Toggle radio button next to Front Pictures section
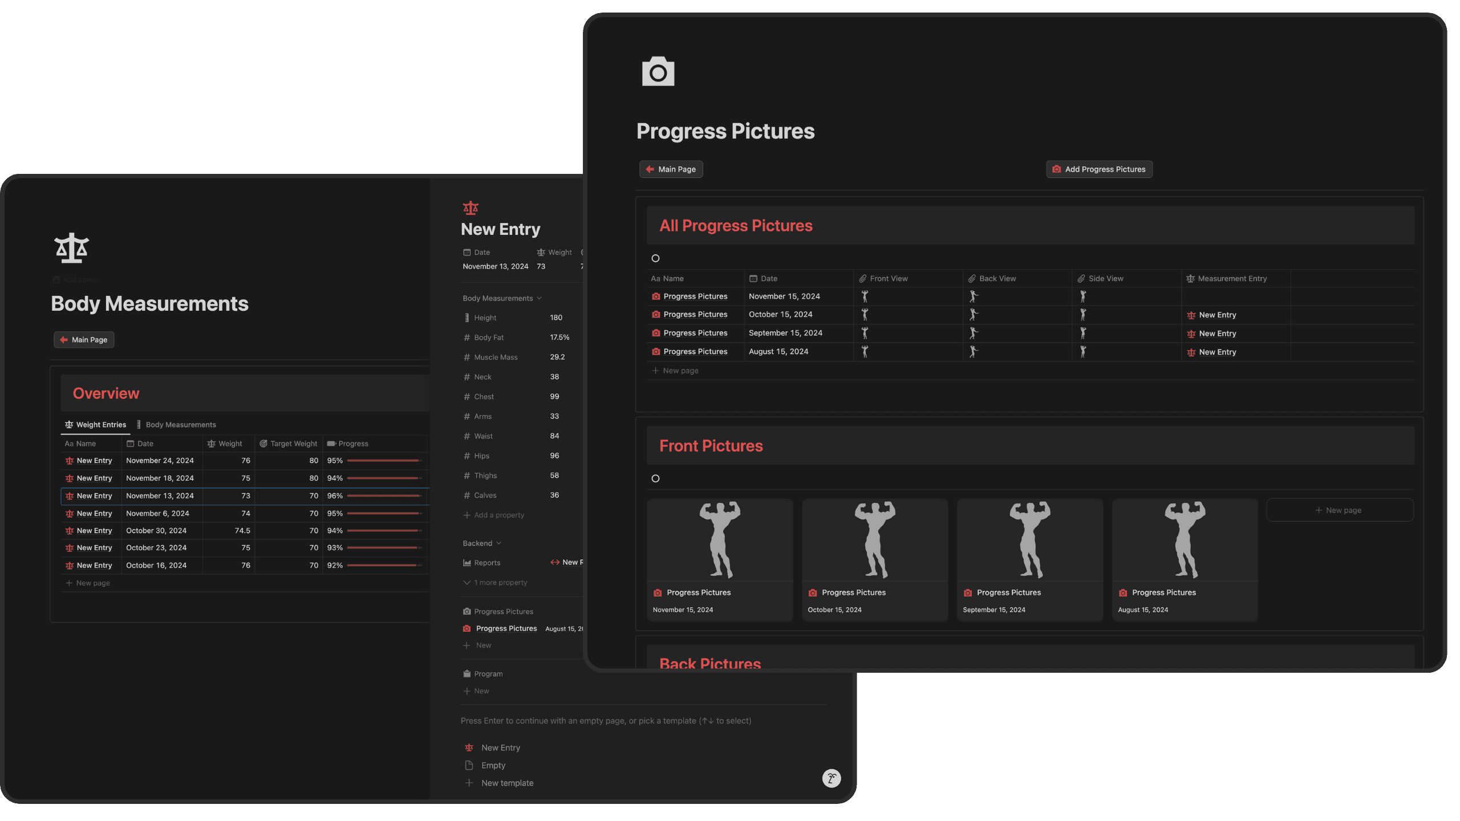1460x821 pixels. [x=655, y=479]
